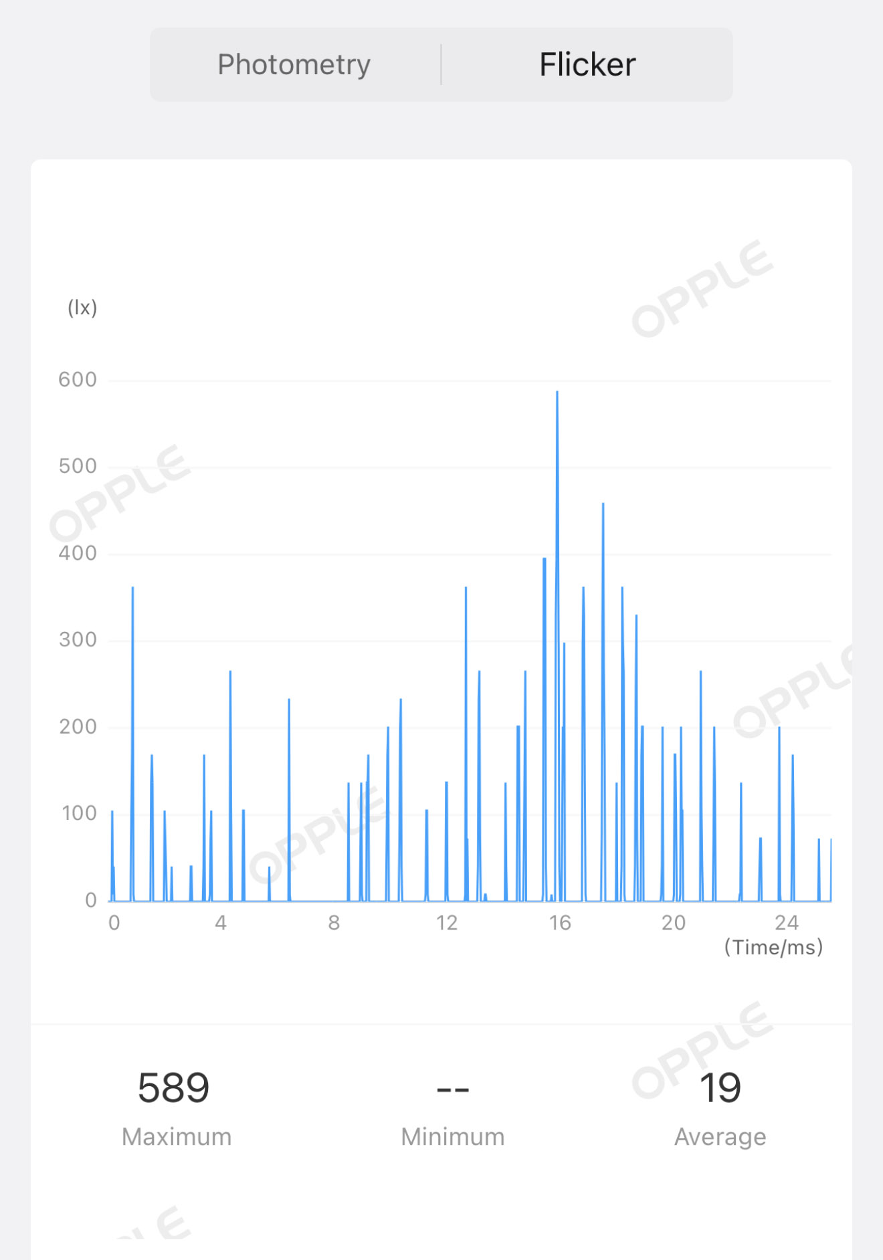This screenshot has height=1260, width=883.
Task: Select the Flicker tab
Action: point(587,65)
